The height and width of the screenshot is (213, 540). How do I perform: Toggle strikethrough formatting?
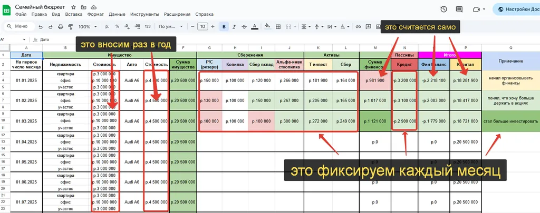coord(244,27)
